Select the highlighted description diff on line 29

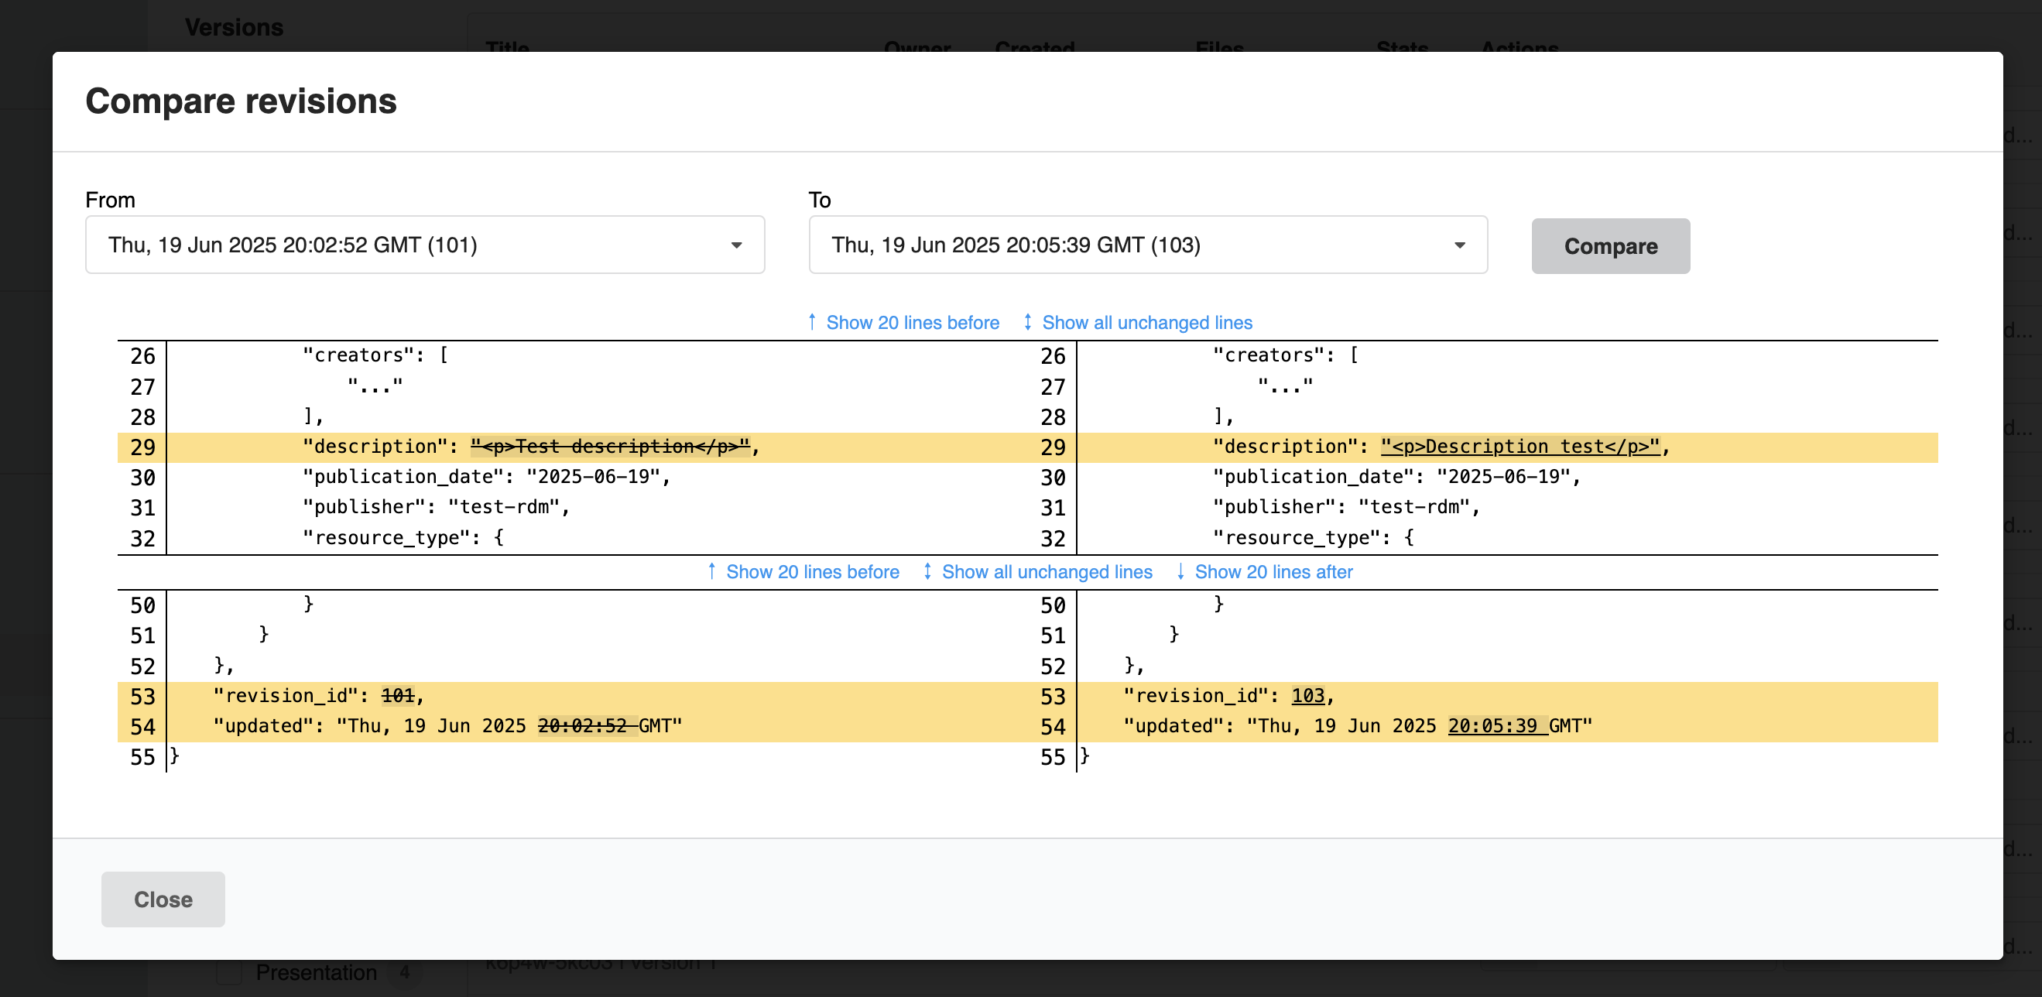pos(611,446)
